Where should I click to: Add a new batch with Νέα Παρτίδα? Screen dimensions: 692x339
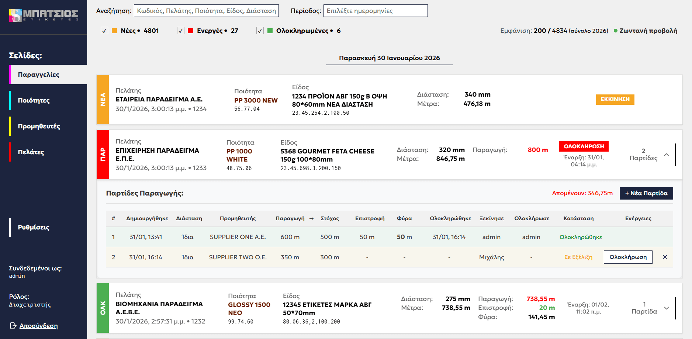click(x=646, y=193)
